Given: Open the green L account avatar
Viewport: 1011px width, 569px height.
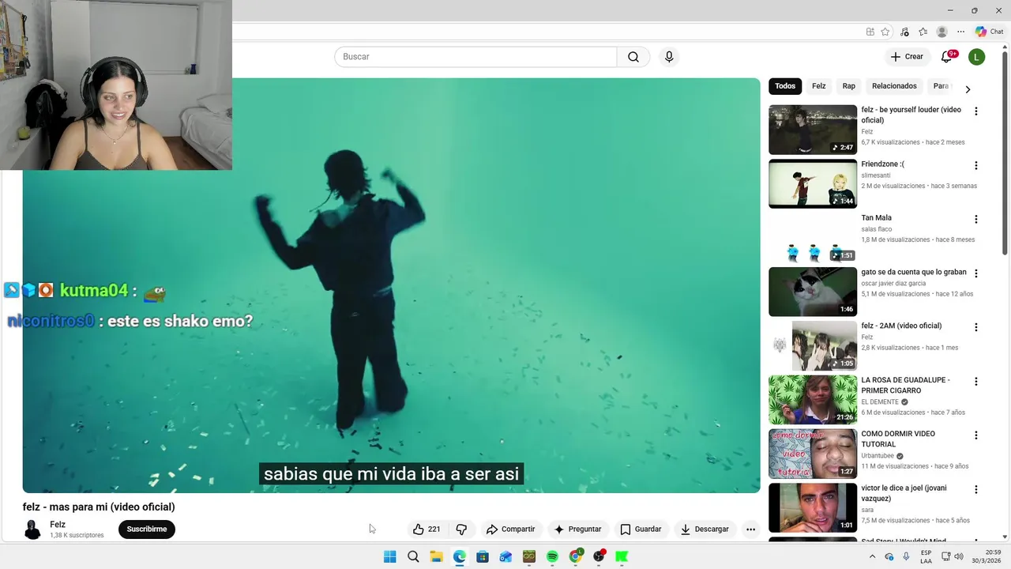Looking at the screenshot, I should click(x=977, y=57).
